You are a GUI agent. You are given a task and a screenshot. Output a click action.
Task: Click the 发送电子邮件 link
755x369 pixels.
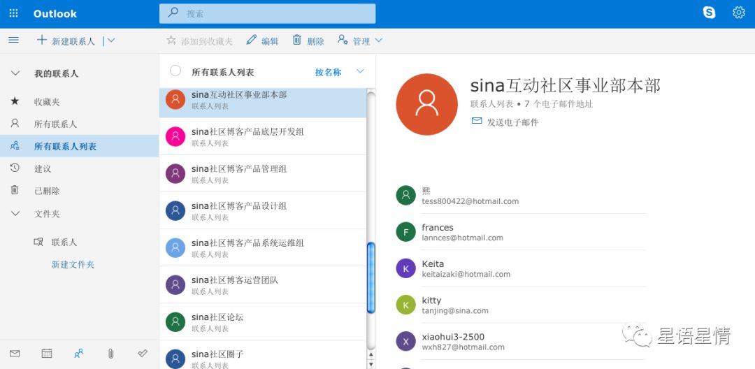(513, 122)
